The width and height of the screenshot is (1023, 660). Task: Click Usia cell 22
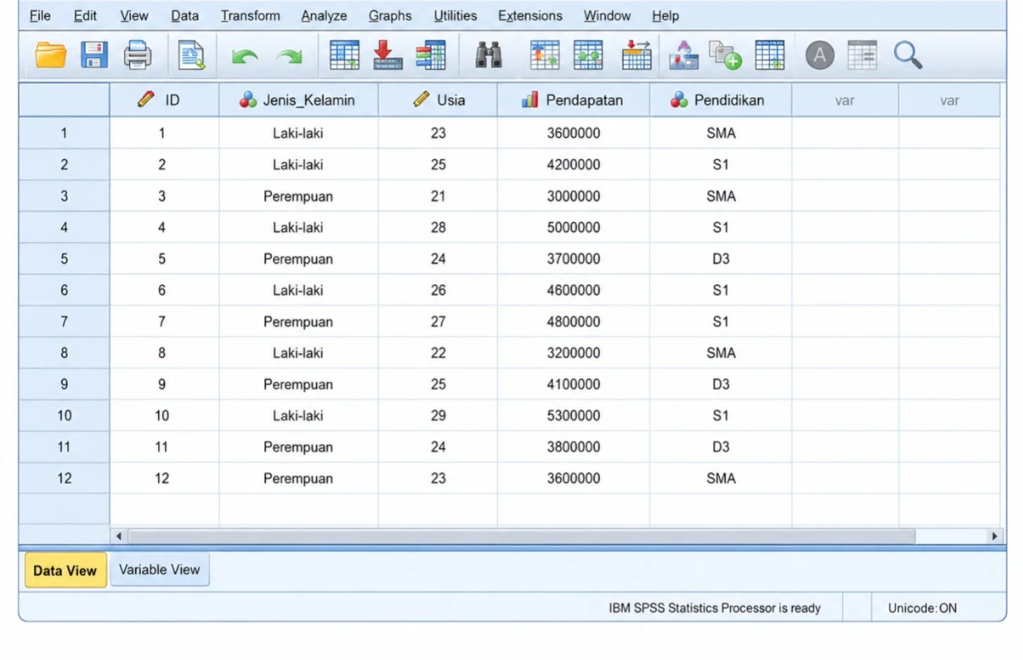pos(438,353)
